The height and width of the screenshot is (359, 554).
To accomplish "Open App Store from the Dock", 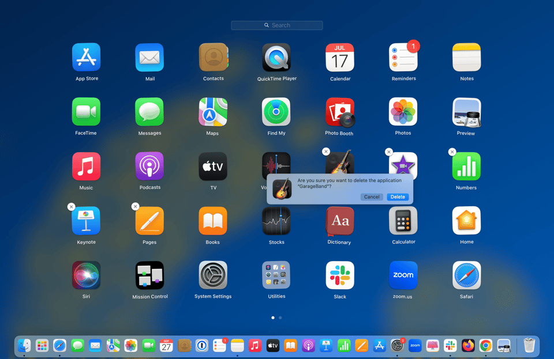I will tap(380, 346).
